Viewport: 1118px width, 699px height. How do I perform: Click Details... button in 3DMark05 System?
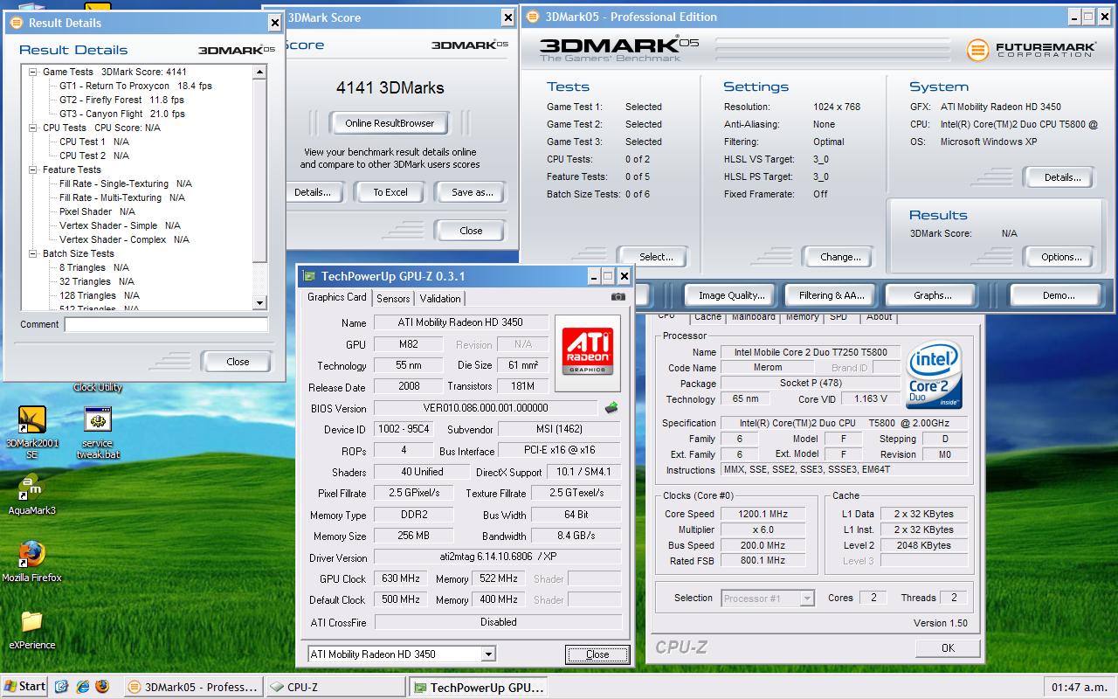[x=1063, y=177]
